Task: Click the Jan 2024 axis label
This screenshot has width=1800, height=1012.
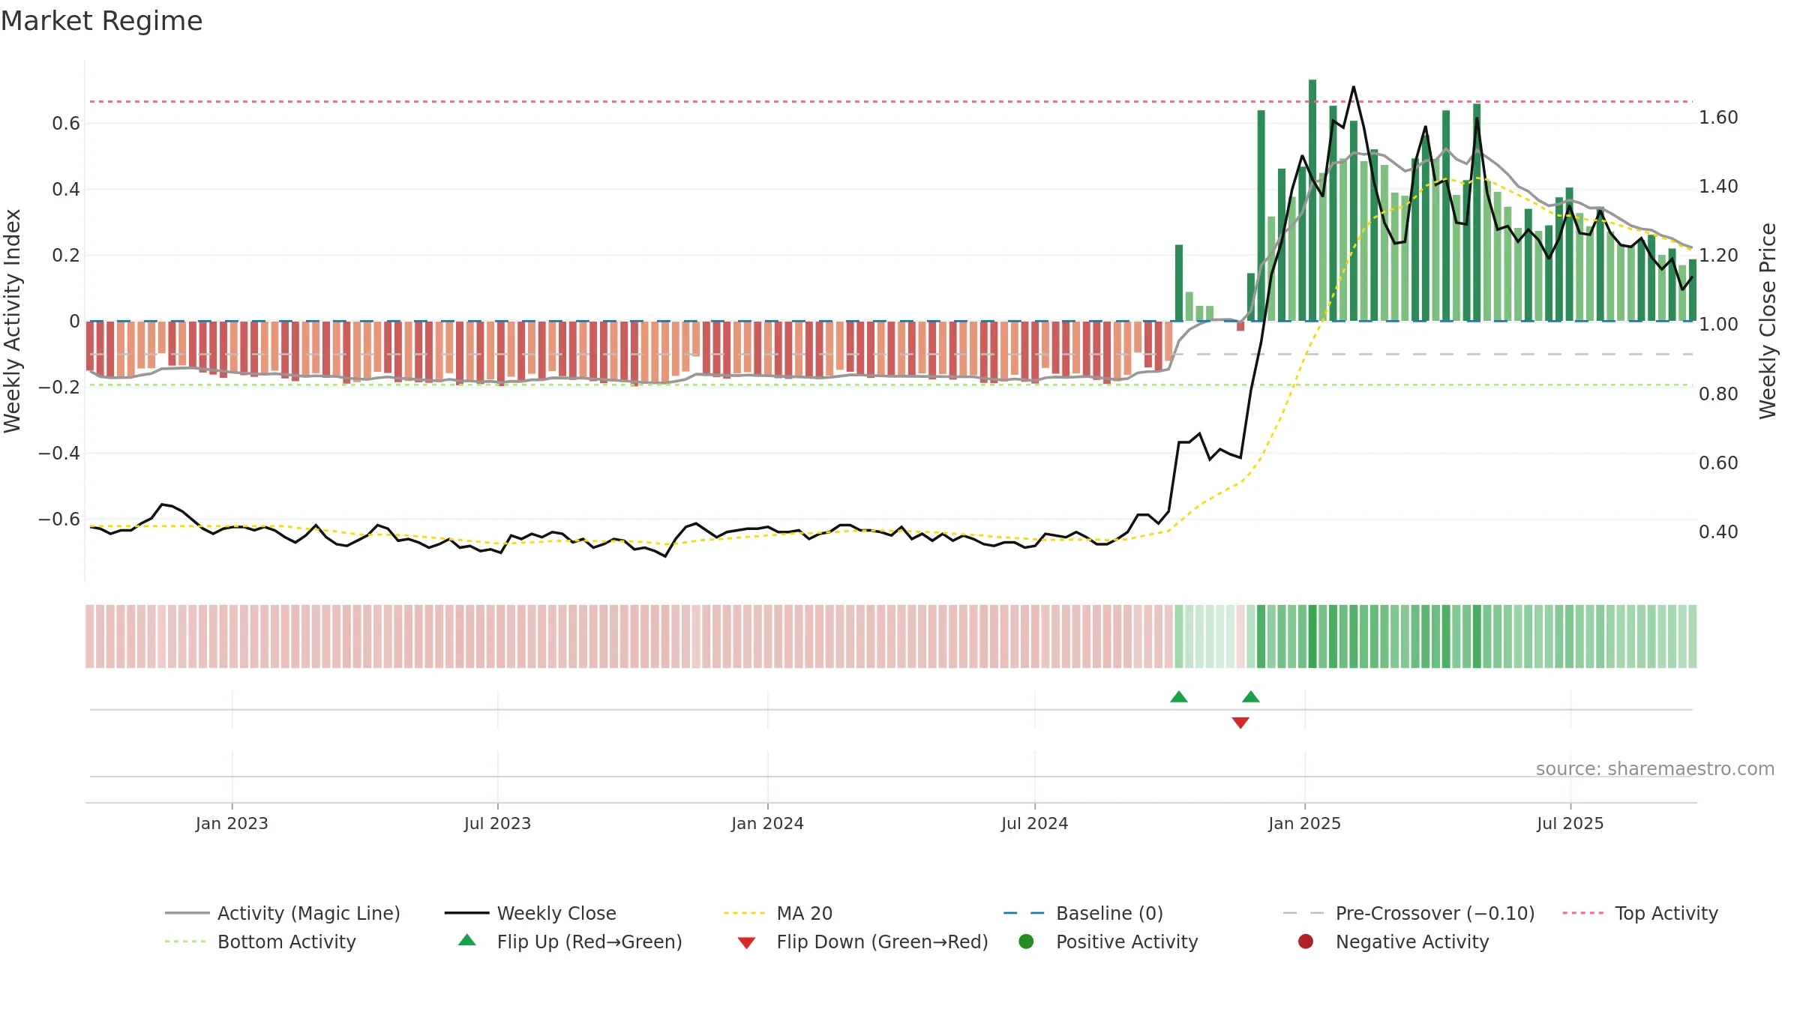Action: coord(767,823)
